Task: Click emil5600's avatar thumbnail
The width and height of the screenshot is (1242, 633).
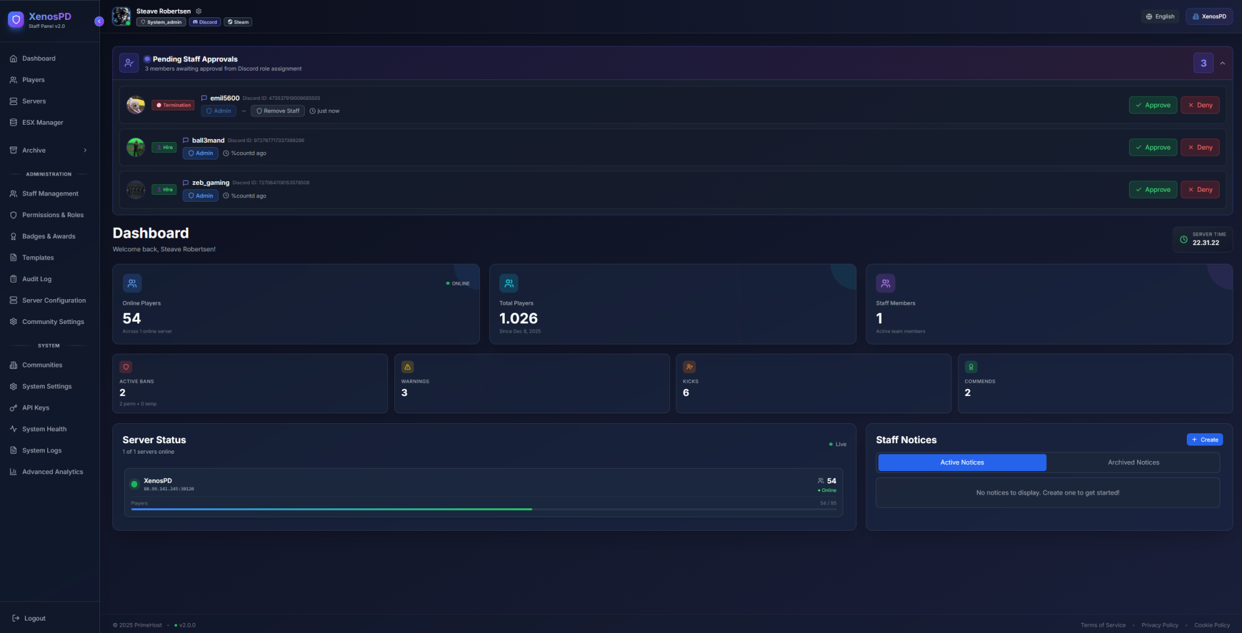Action: [x=135, y=105]
